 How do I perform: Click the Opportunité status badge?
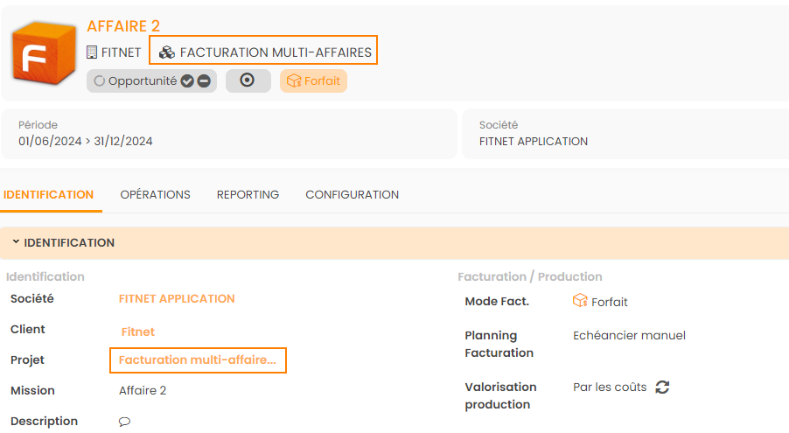pyautogui.click(x=136, y=81)
